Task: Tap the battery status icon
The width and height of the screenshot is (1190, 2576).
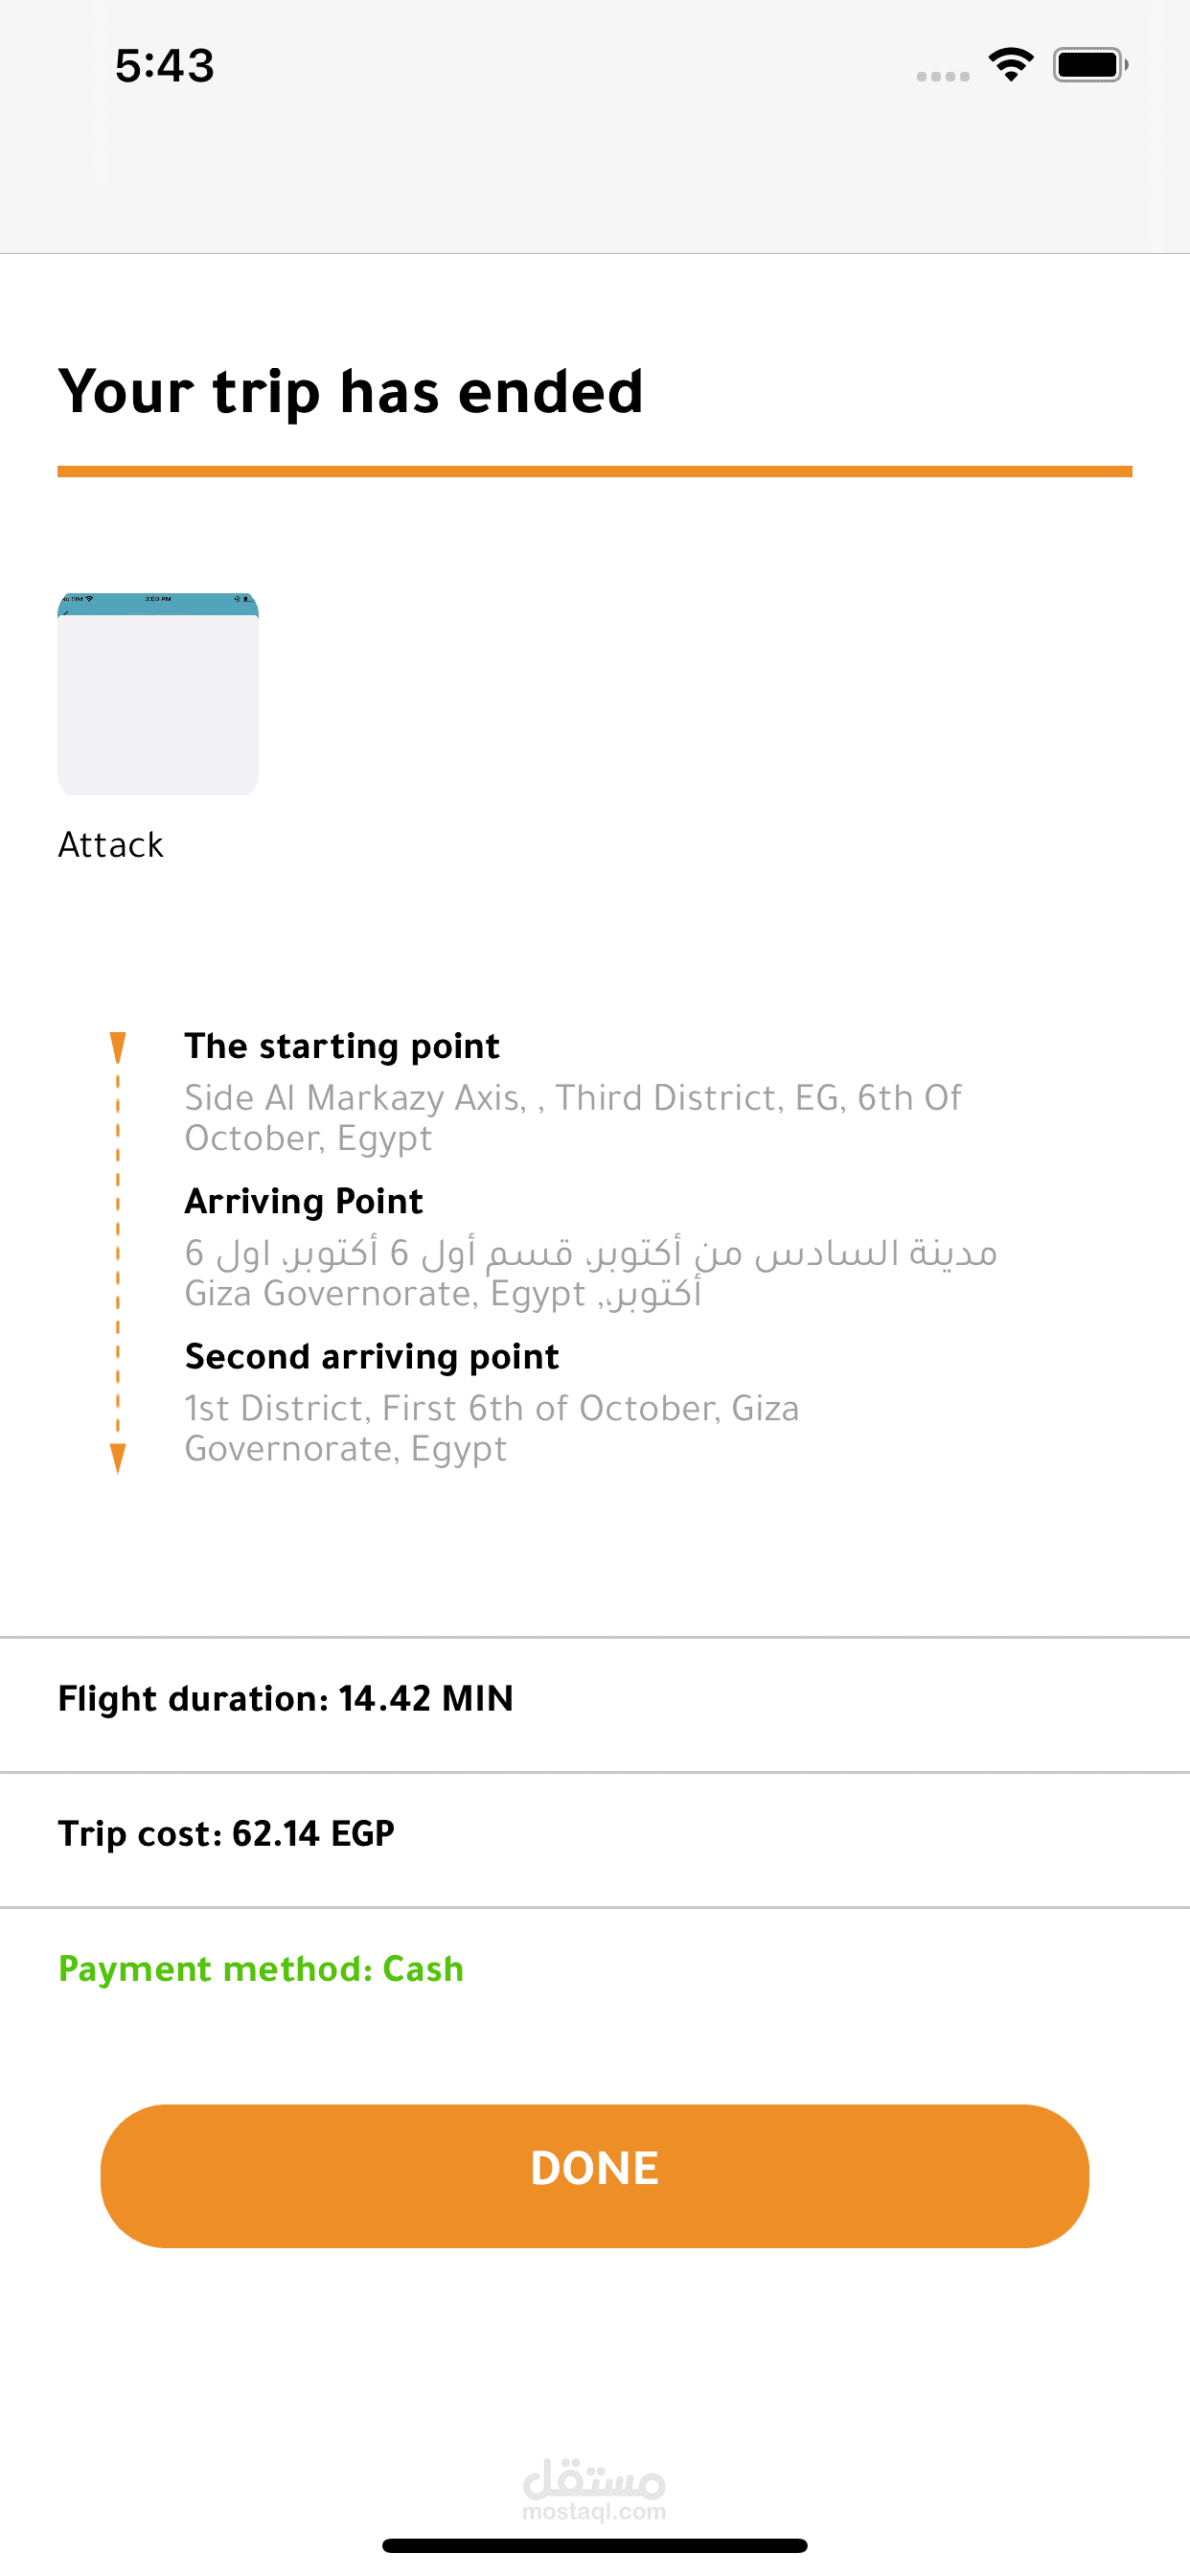Action: pos(1089,65)
